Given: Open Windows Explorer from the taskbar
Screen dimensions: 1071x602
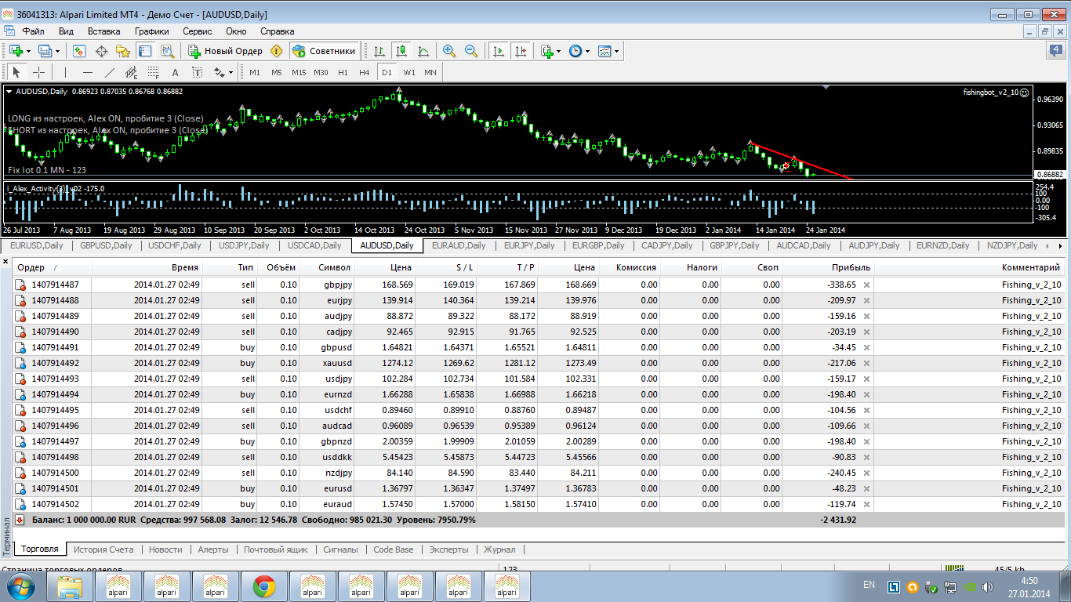Looking at the screenshot, I should point(70,586).
